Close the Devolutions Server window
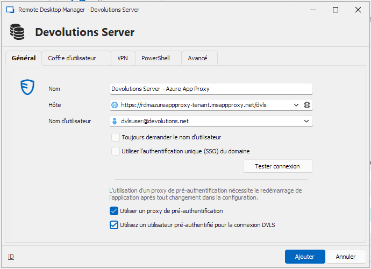 point(358,10)
